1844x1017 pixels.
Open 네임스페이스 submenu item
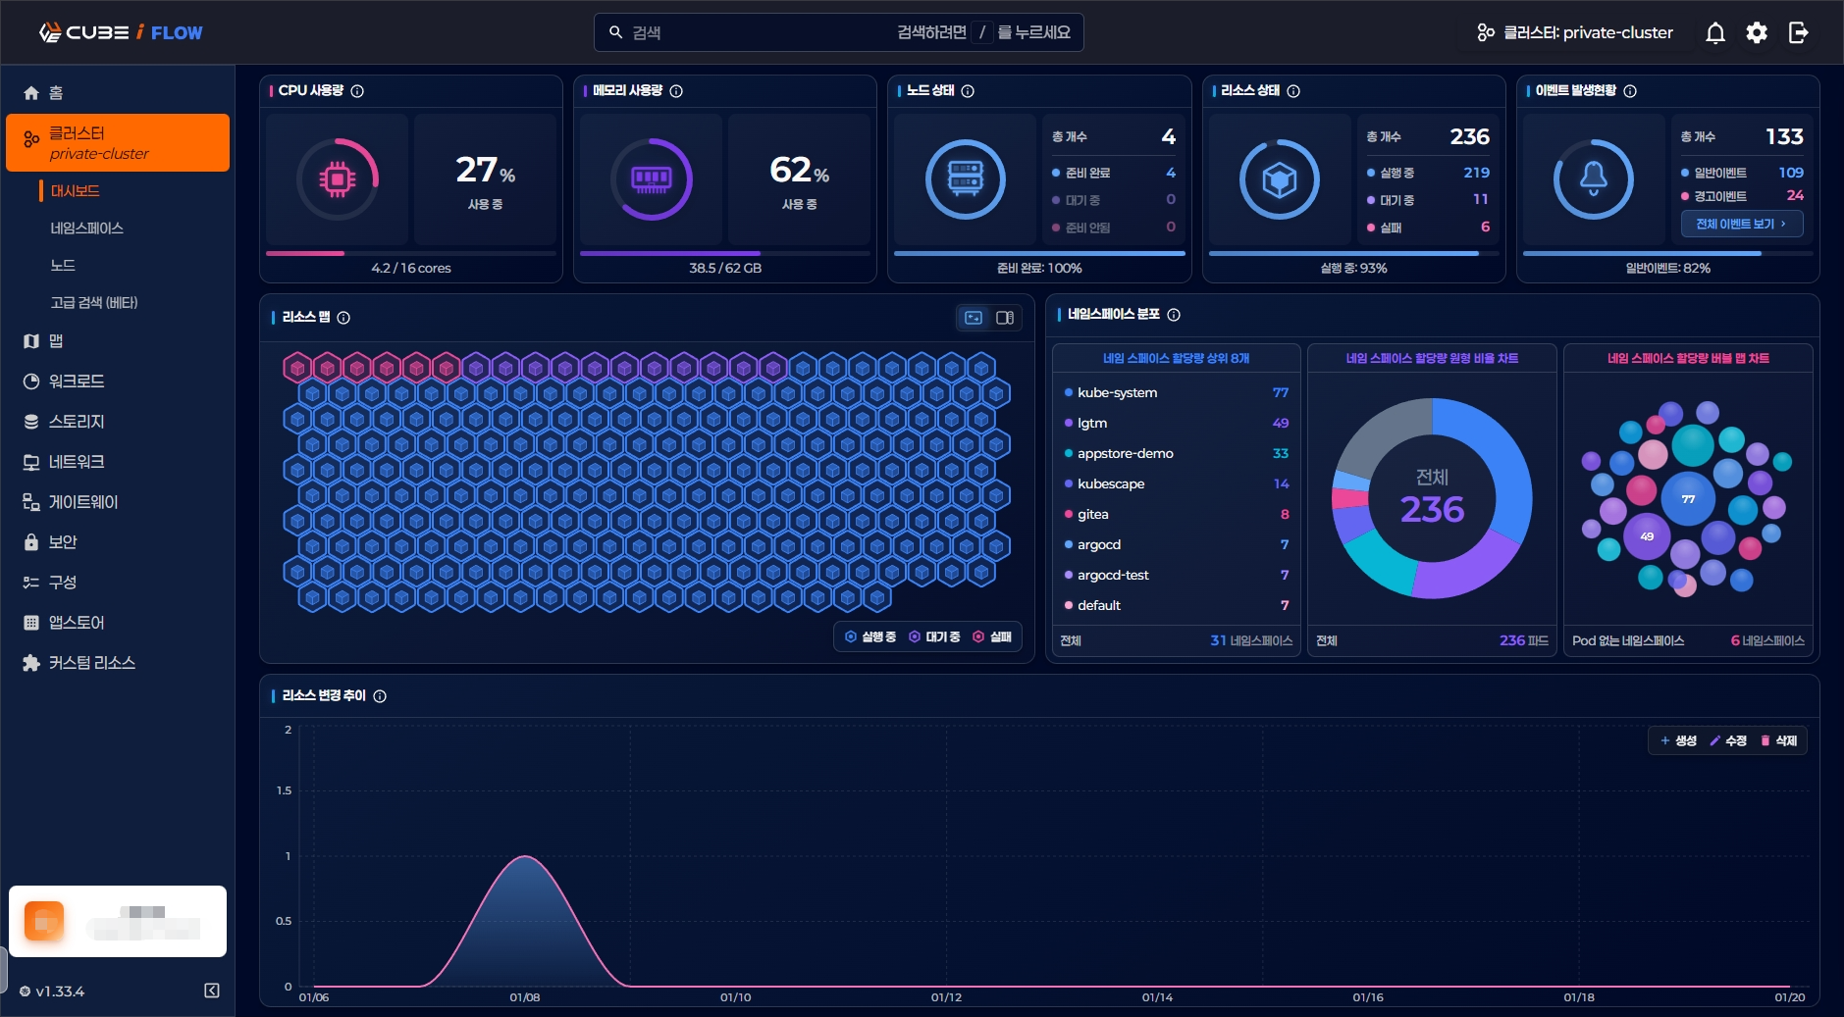pyautogui.click(x=87, y=229)
